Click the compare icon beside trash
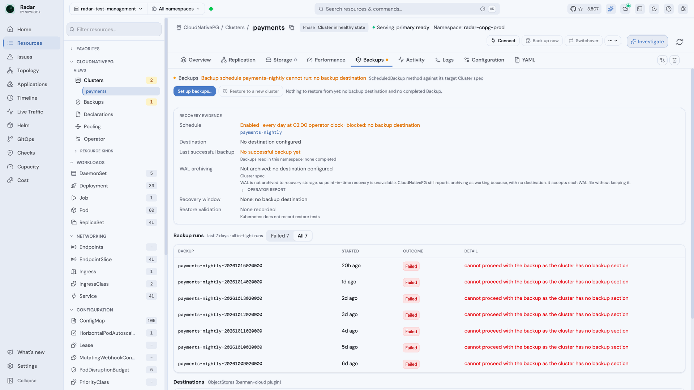 tap(662, 60)
